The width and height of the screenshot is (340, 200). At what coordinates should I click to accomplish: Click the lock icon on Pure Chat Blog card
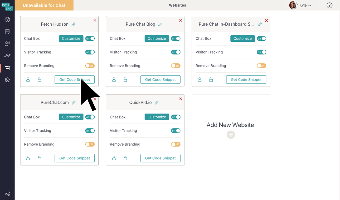(x=125, y=79)
